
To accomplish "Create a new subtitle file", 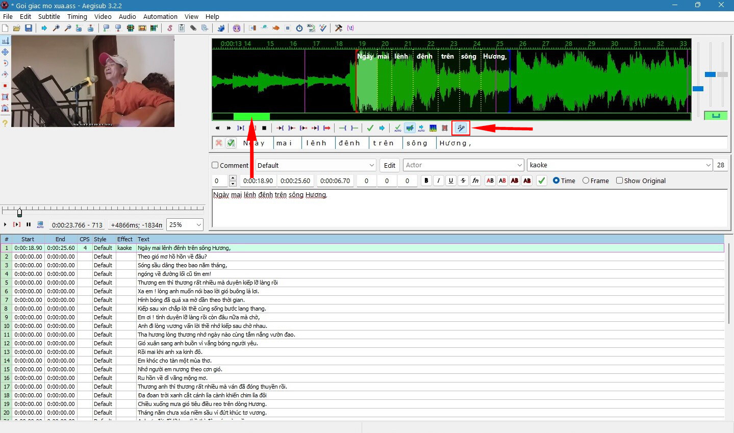I will coord(5,28).
